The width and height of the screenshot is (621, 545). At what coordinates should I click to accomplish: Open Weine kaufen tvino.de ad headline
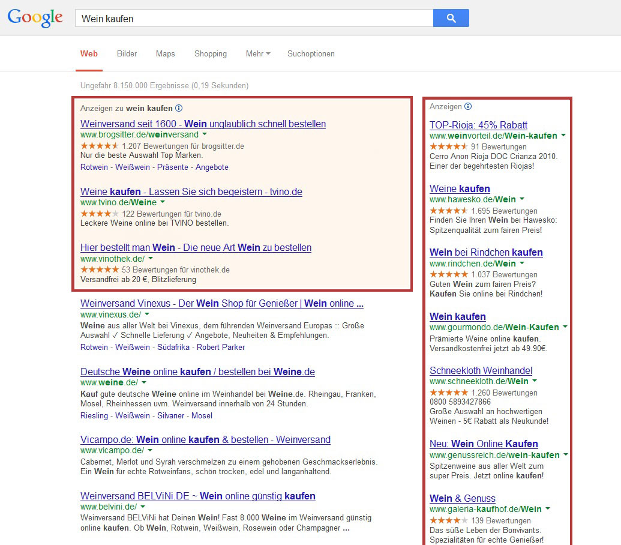point(191,191)
